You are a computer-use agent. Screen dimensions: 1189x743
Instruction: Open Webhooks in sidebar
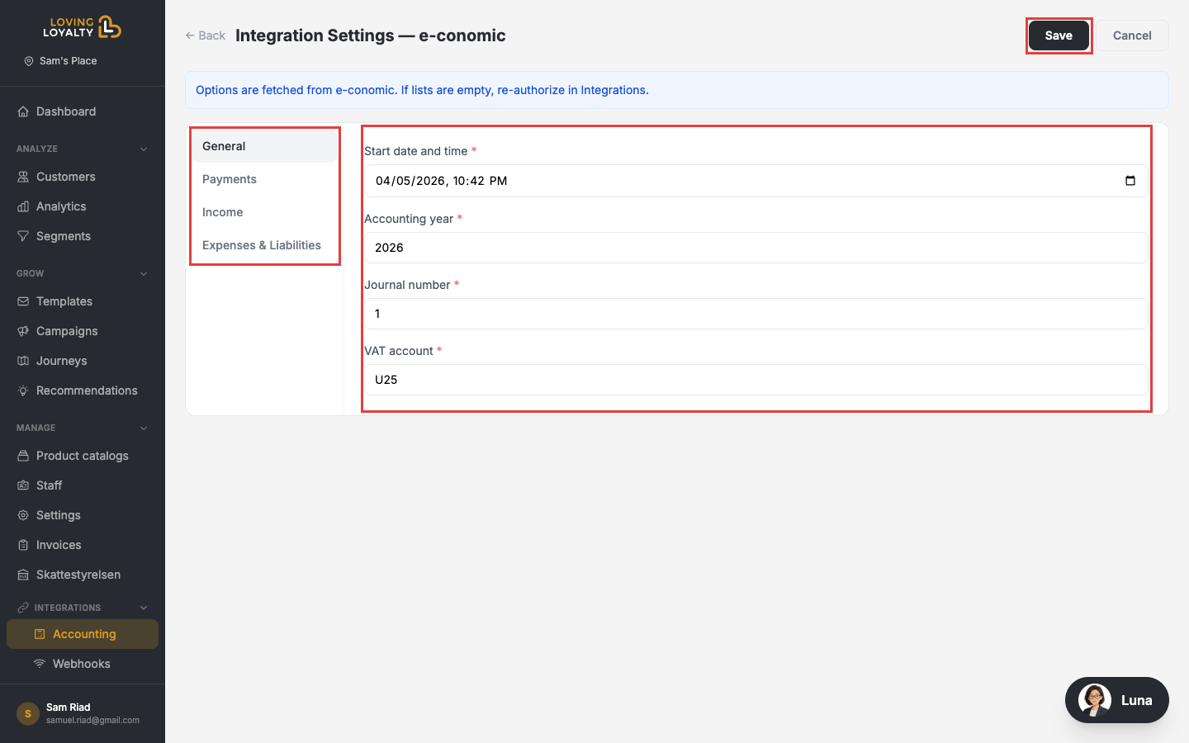(83, 664)
